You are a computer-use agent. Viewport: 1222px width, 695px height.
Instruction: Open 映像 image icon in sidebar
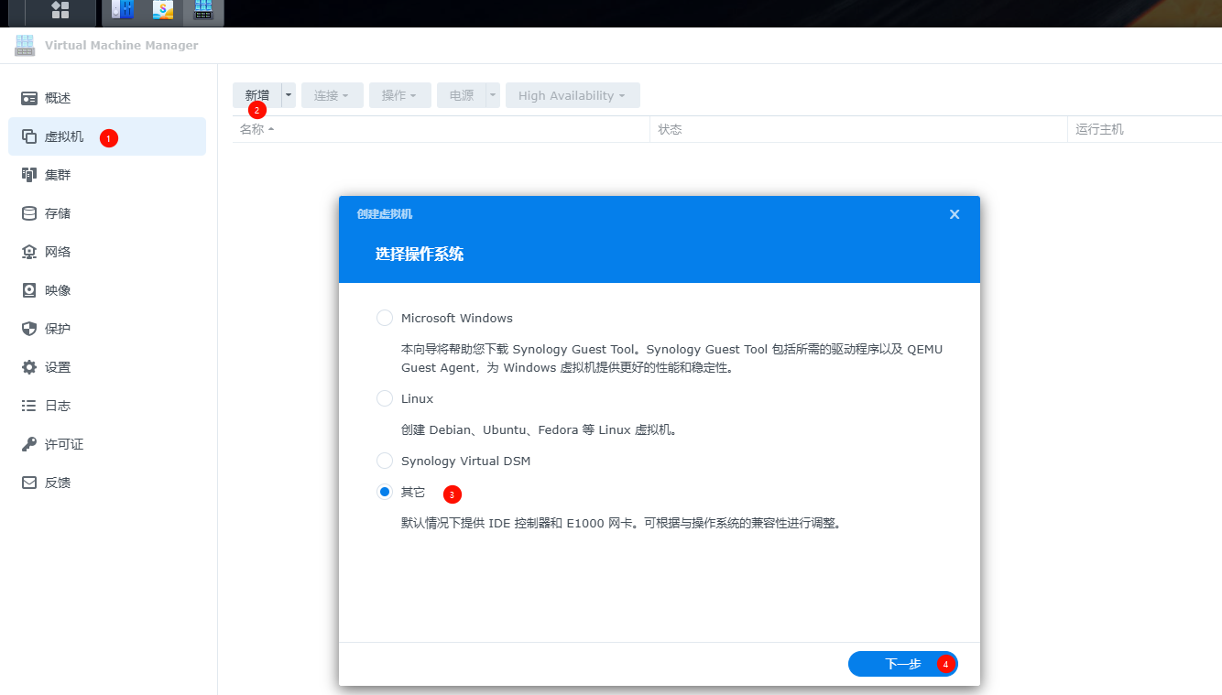tap(29, 290)
